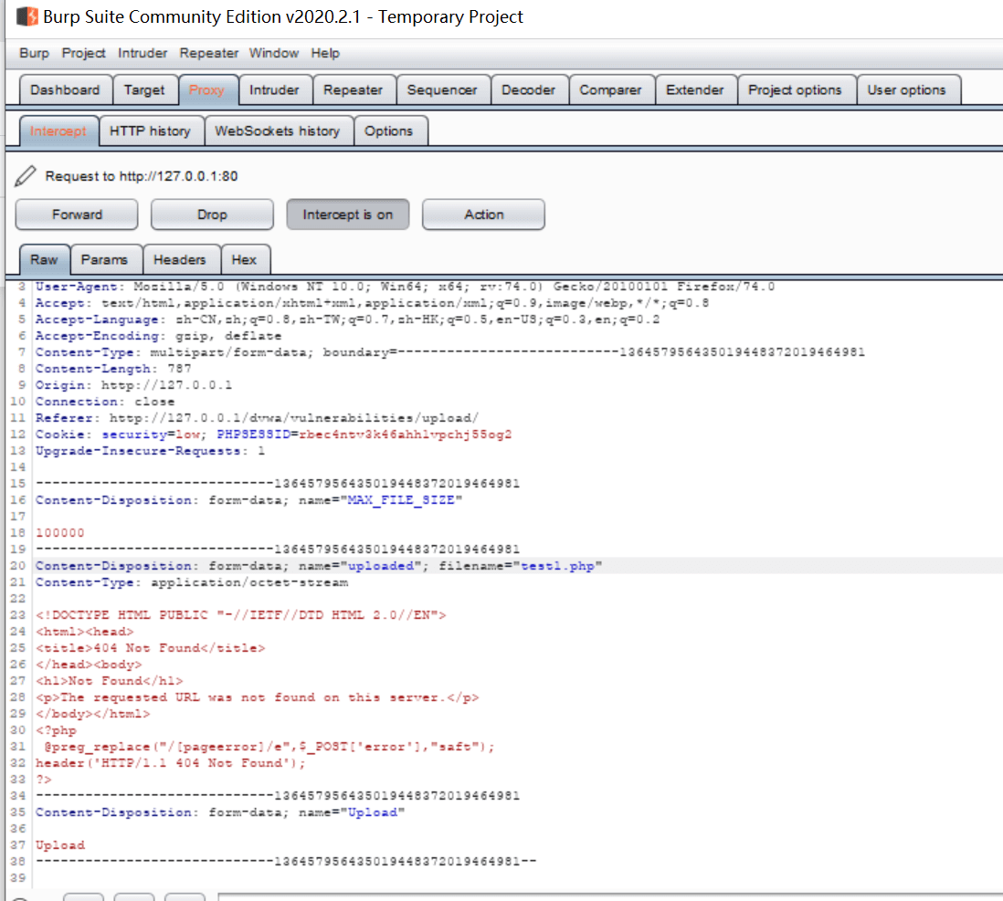The width and height of the screenshot is (1003, 901).
Task: Open the Intruder menu in menu bar
Action: click(143, 53)
